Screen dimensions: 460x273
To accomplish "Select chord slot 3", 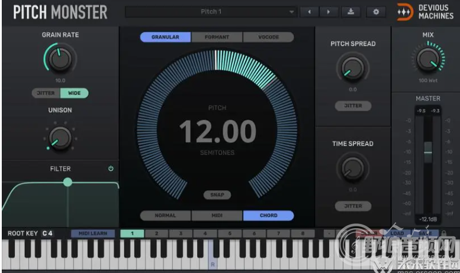I will (x=181, y=233).
